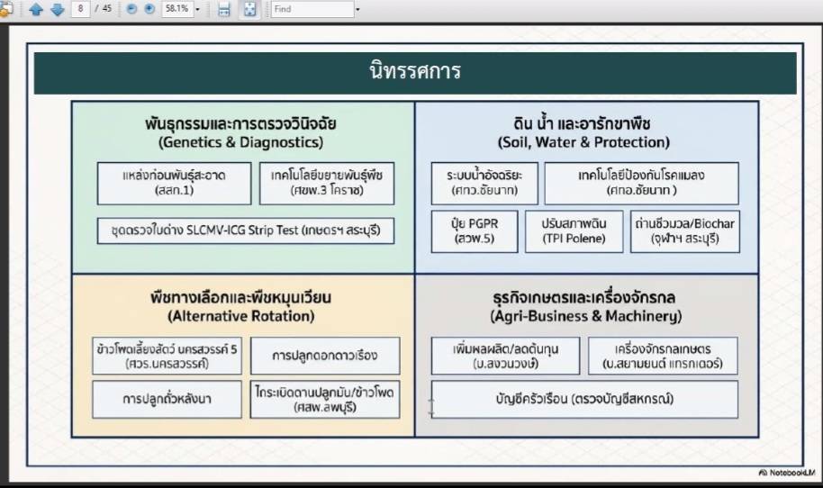This screenshot has width=823, height=488.
Task: Click the TPI Polene soil box
Action: coord(574,231)
